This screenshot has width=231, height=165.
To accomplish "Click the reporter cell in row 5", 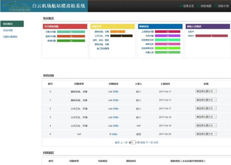I will (139, 134).
